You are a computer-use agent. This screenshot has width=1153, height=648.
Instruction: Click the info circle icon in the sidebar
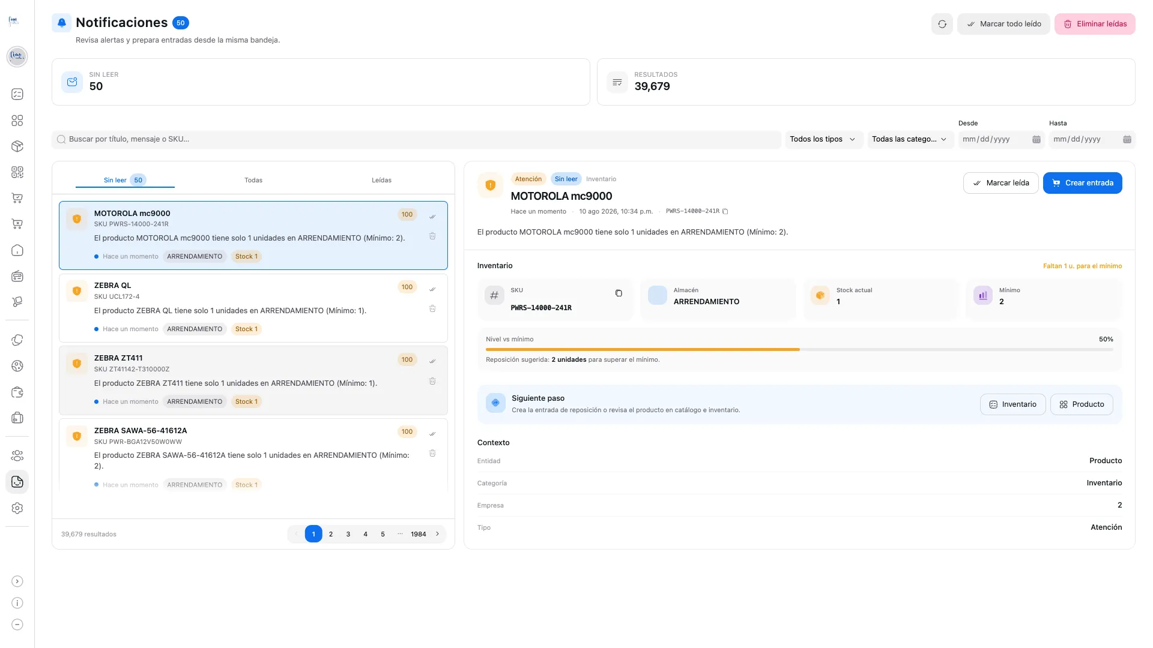click(17, 603)
